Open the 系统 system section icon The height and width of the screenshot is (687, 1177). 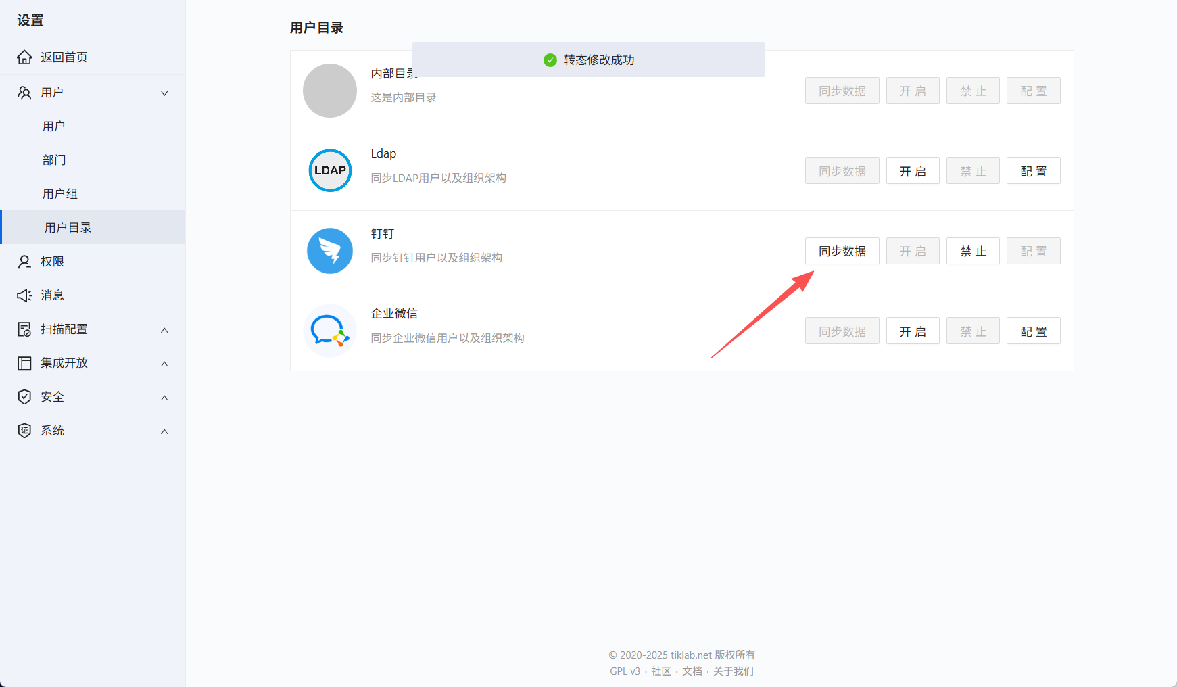[24, 431]
